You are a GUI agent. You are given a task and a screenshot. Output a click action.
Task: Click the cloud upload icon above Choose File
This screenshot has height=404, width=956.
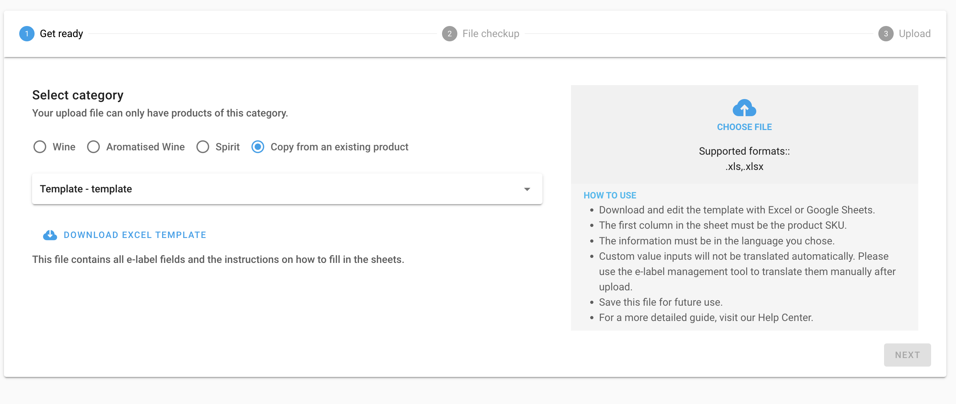pyautogui.click(x=744, y=108)
